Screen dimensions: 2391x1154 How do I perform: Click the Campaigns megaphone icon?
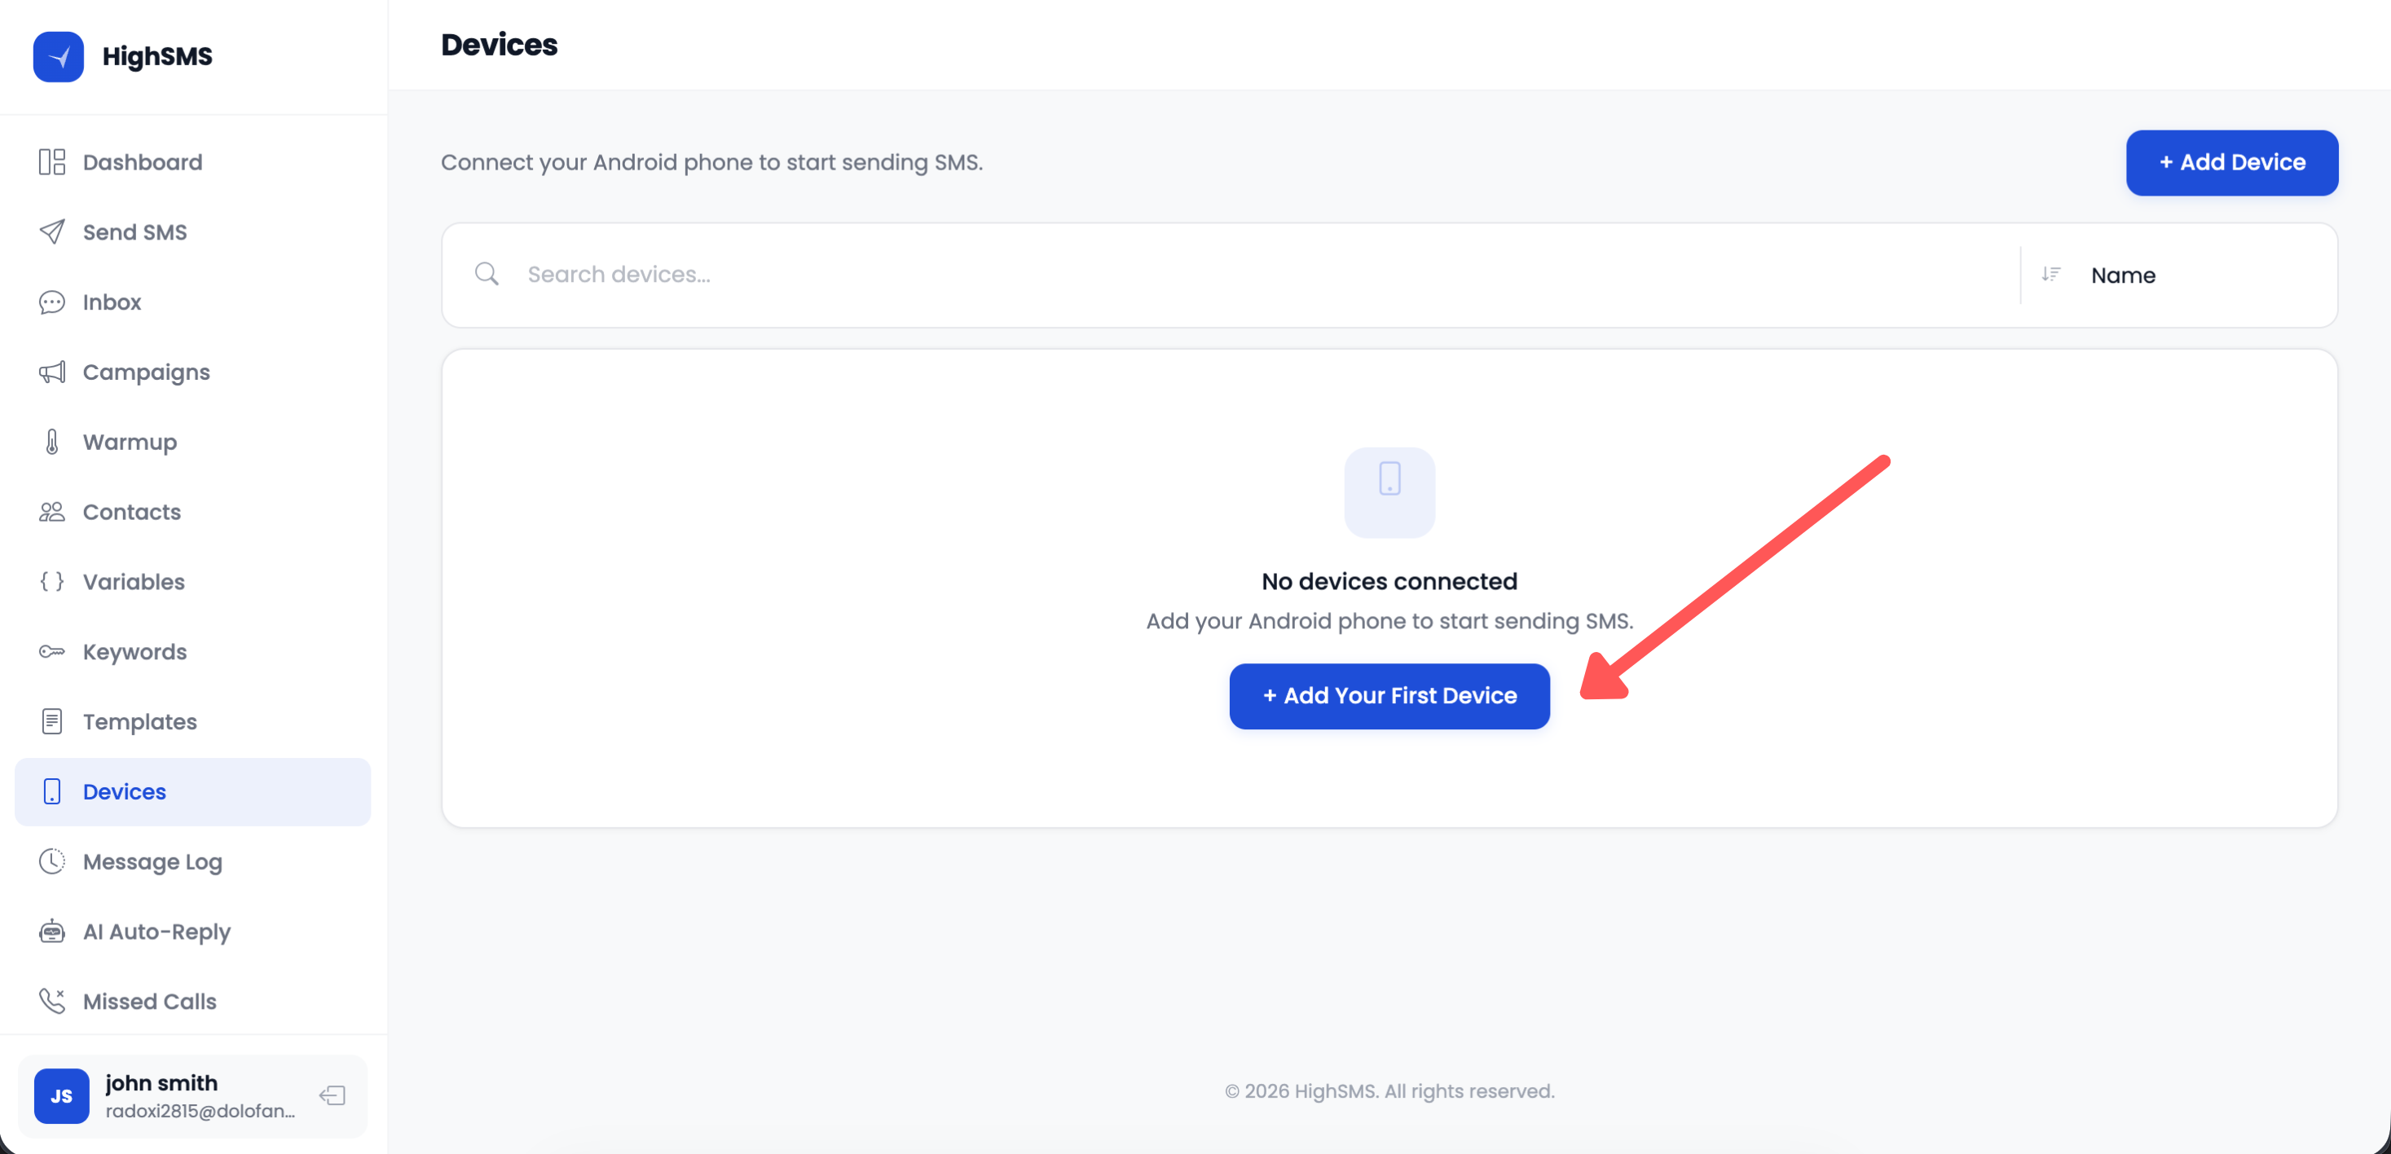coord(52,372)
